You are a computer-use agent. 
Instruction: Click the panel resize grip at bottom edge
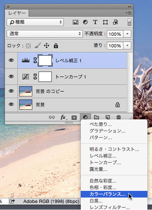[69, 123]
